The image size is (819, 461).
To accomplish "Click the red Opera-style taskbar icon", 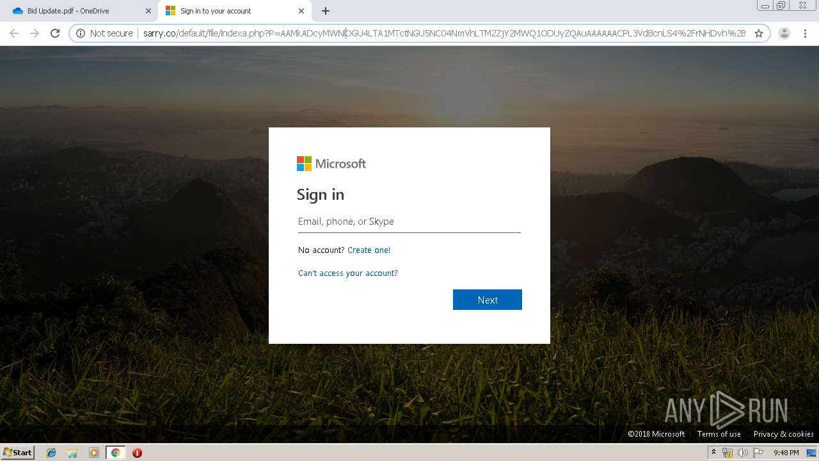I will (x=137, y=453).
